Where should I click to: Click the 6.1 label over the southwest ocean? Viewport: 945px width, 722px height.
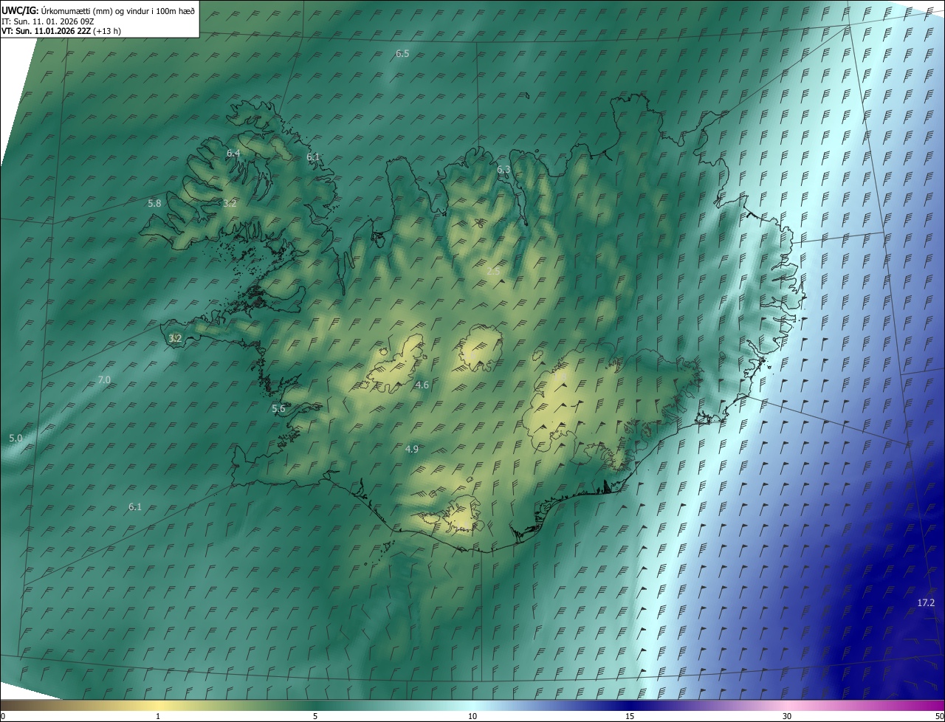pos(135,507)
